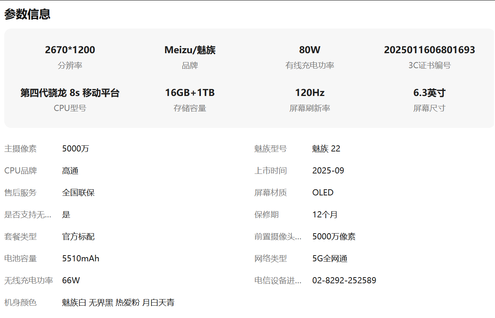The height and width of the screenshot is (318, 495).
Task: Click the Meizu/魅族 brand value
Action: point(190,50)
